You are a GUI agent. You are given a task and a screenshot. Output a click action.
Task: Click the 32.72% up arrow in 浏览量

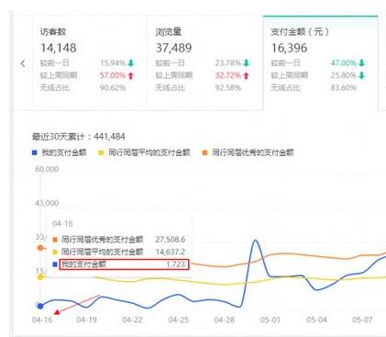(247, 75)
